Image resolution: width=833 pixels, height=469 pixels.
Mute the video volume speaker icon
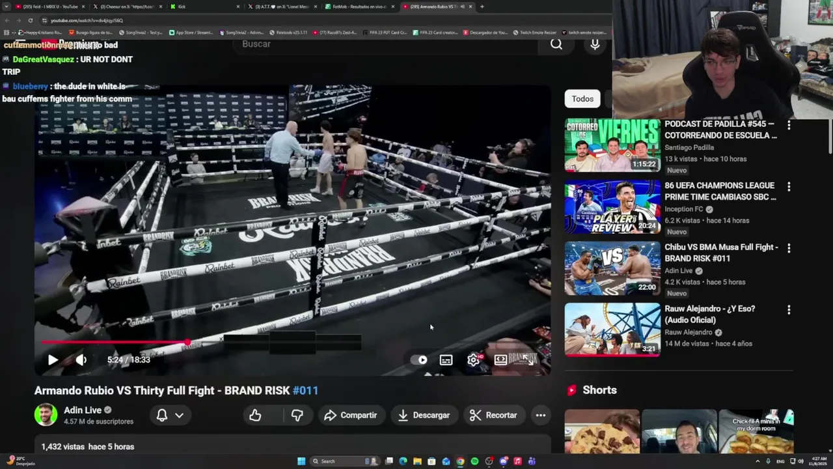[x=81, y=360]
